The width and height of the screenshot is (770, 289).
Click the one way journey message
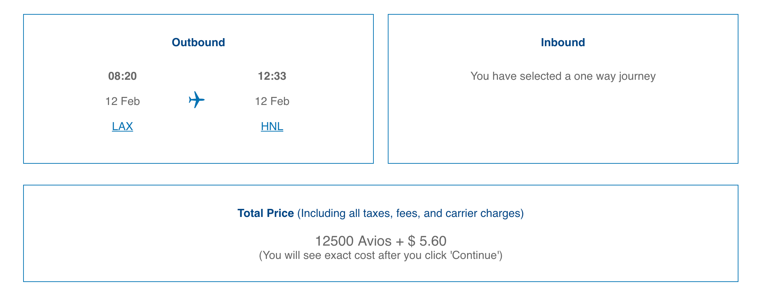click(x=563, y=76)
